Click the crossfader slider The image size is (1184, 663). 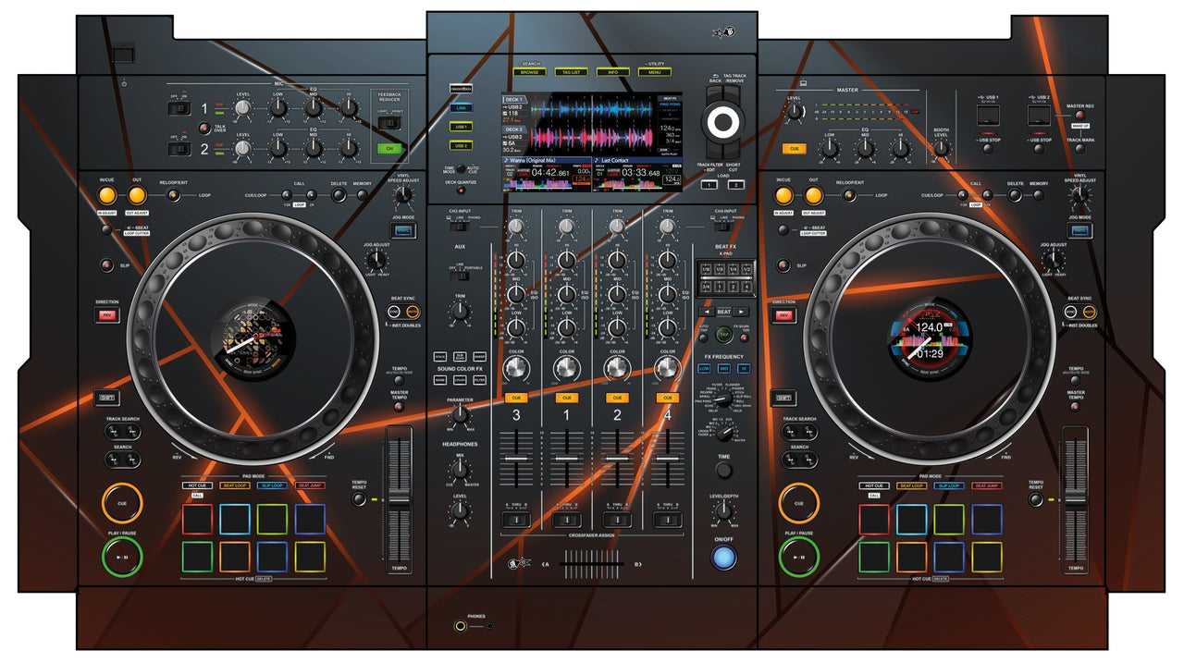[x=591, y=562]
